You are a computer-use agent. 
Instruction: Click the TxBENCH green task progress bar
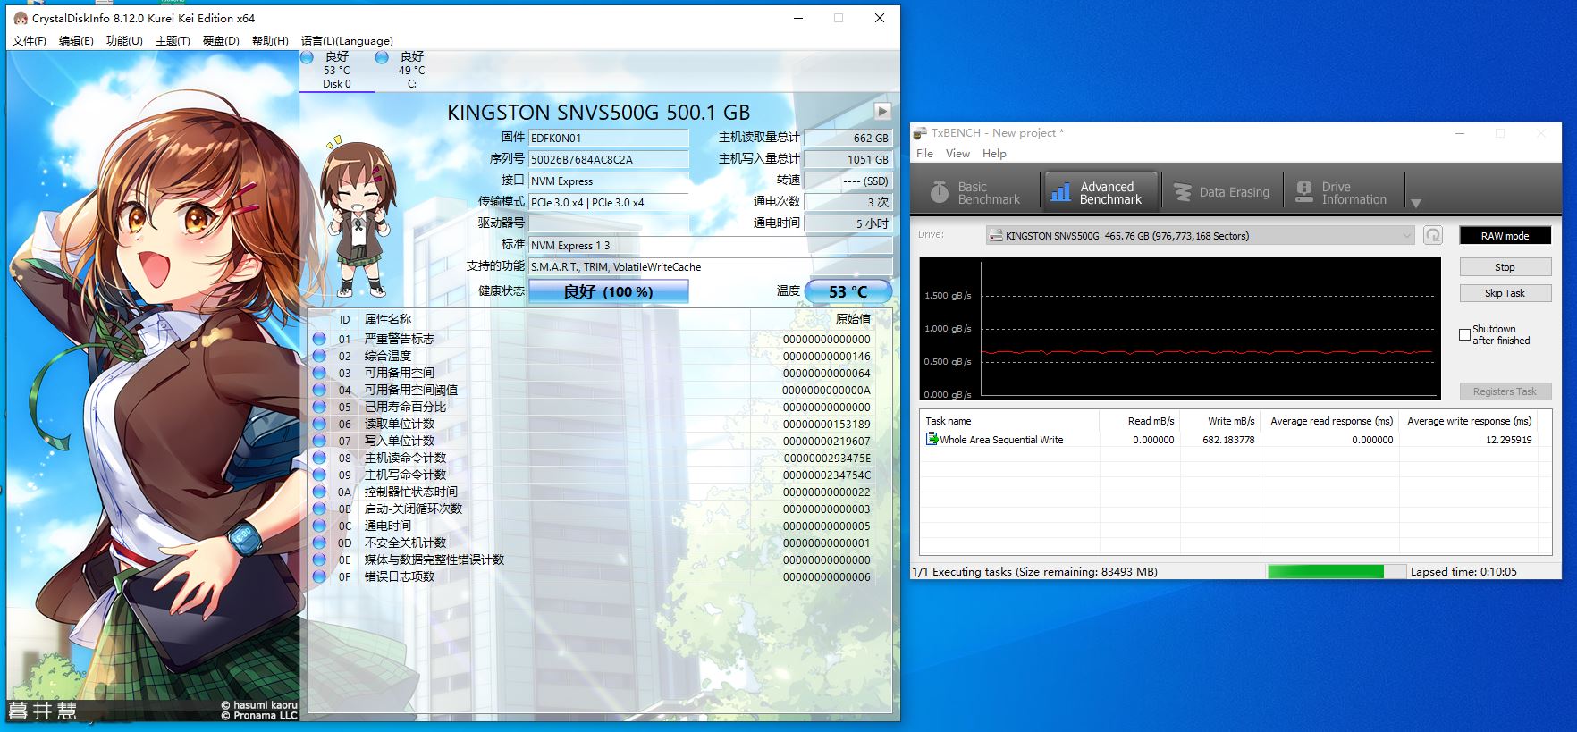coord(1336,571)
